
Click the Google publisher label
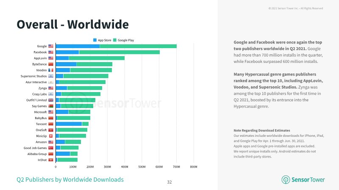[42, 46]
